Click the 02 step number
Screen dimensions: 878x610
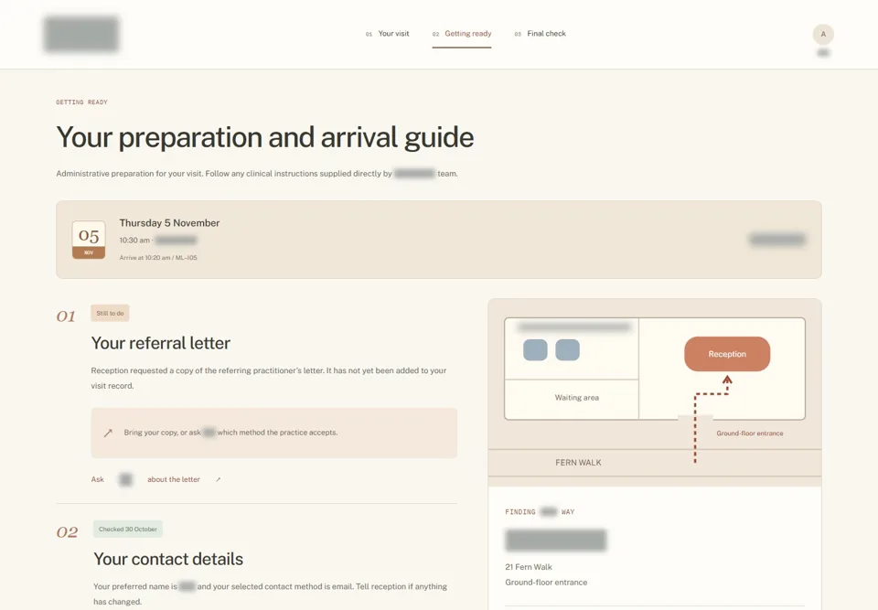click(x=67, y=532)
